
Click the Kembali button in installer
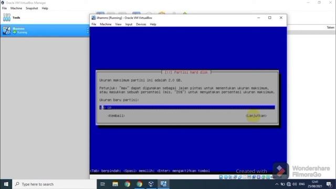(116, 115)
